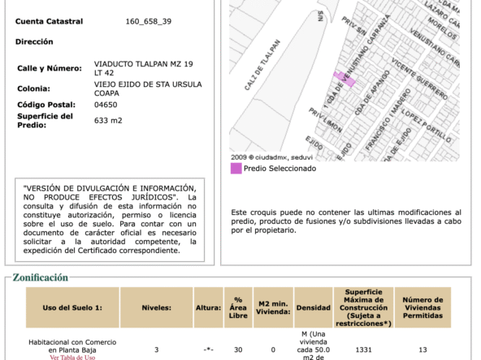Image resolution: width=481 pixels, height=360 pixels.
Task: Click the 'LOPEZ PORTILLO' street label on map
Action: point(426,126)
